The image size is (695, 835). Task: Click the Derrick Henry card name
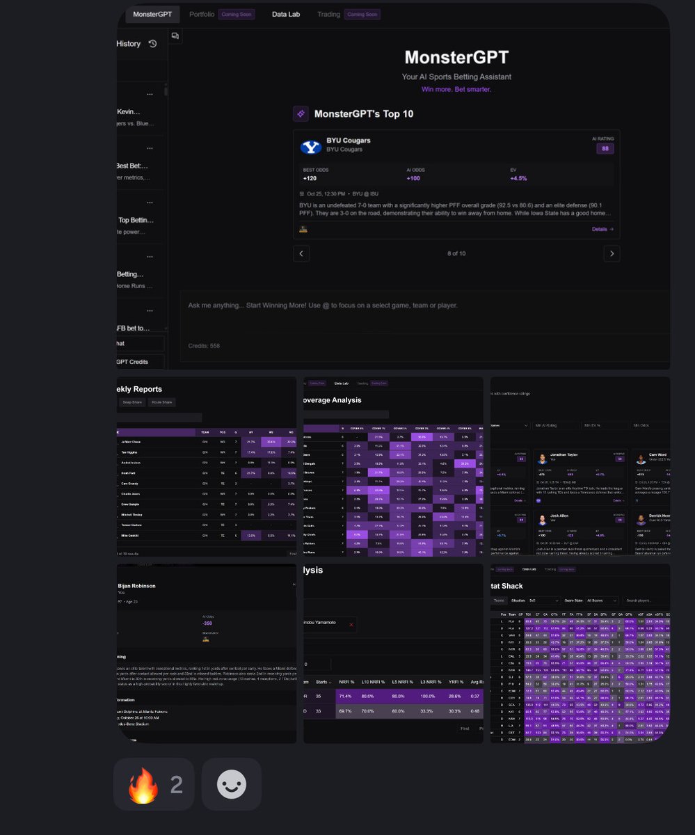660,516
